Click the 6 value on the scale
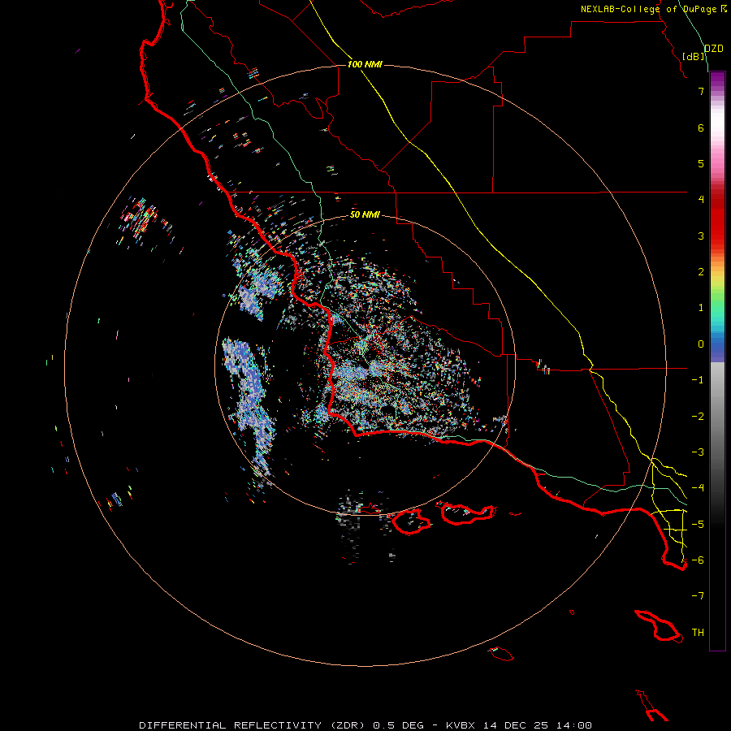This screenshot has width=731, height=731. pyautogui.click(x=701, y=128)
